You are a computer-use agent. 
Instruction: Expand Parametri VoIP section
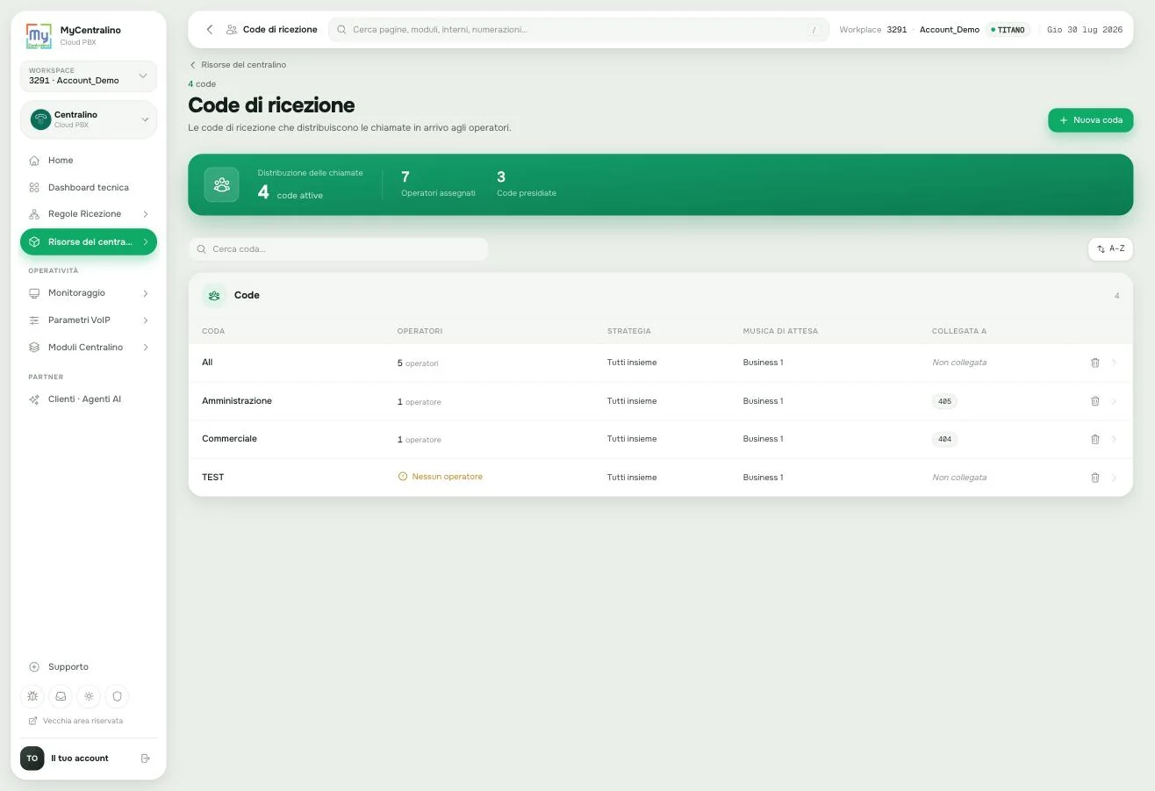click(x=89, y=320)
